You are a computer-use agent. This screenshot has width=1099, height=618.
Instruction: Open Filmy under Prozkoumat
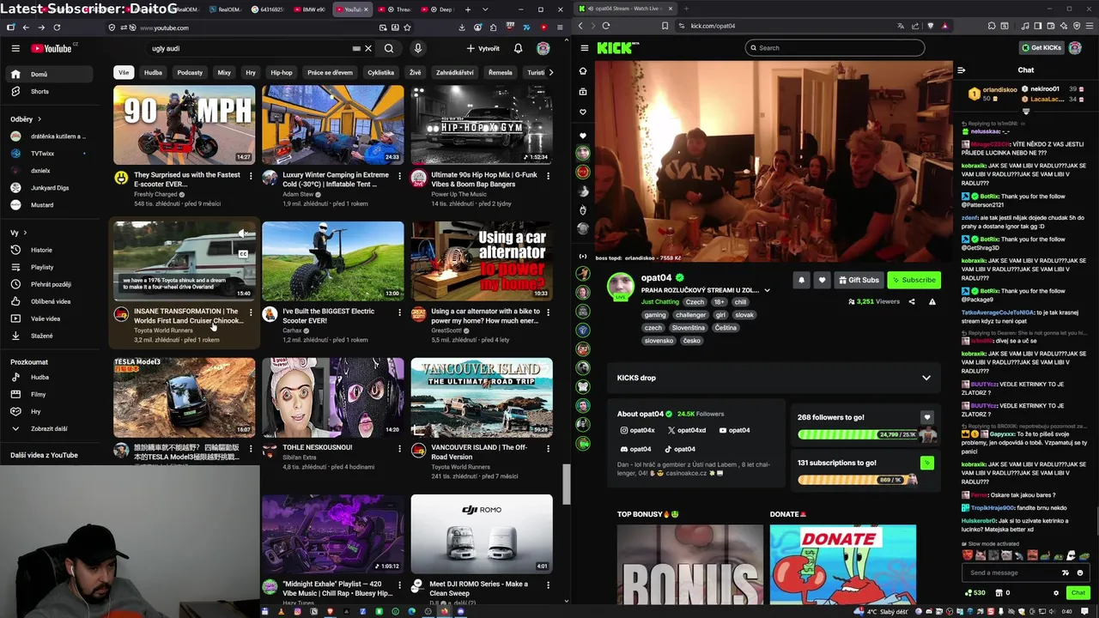[50, 394]
